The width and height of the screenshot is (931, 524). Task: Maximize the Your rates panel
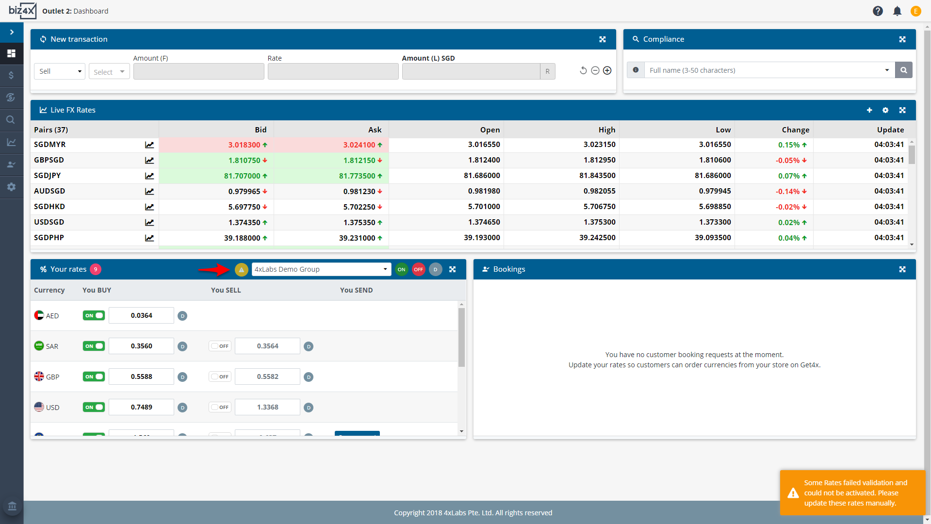(x=453, y=269)
